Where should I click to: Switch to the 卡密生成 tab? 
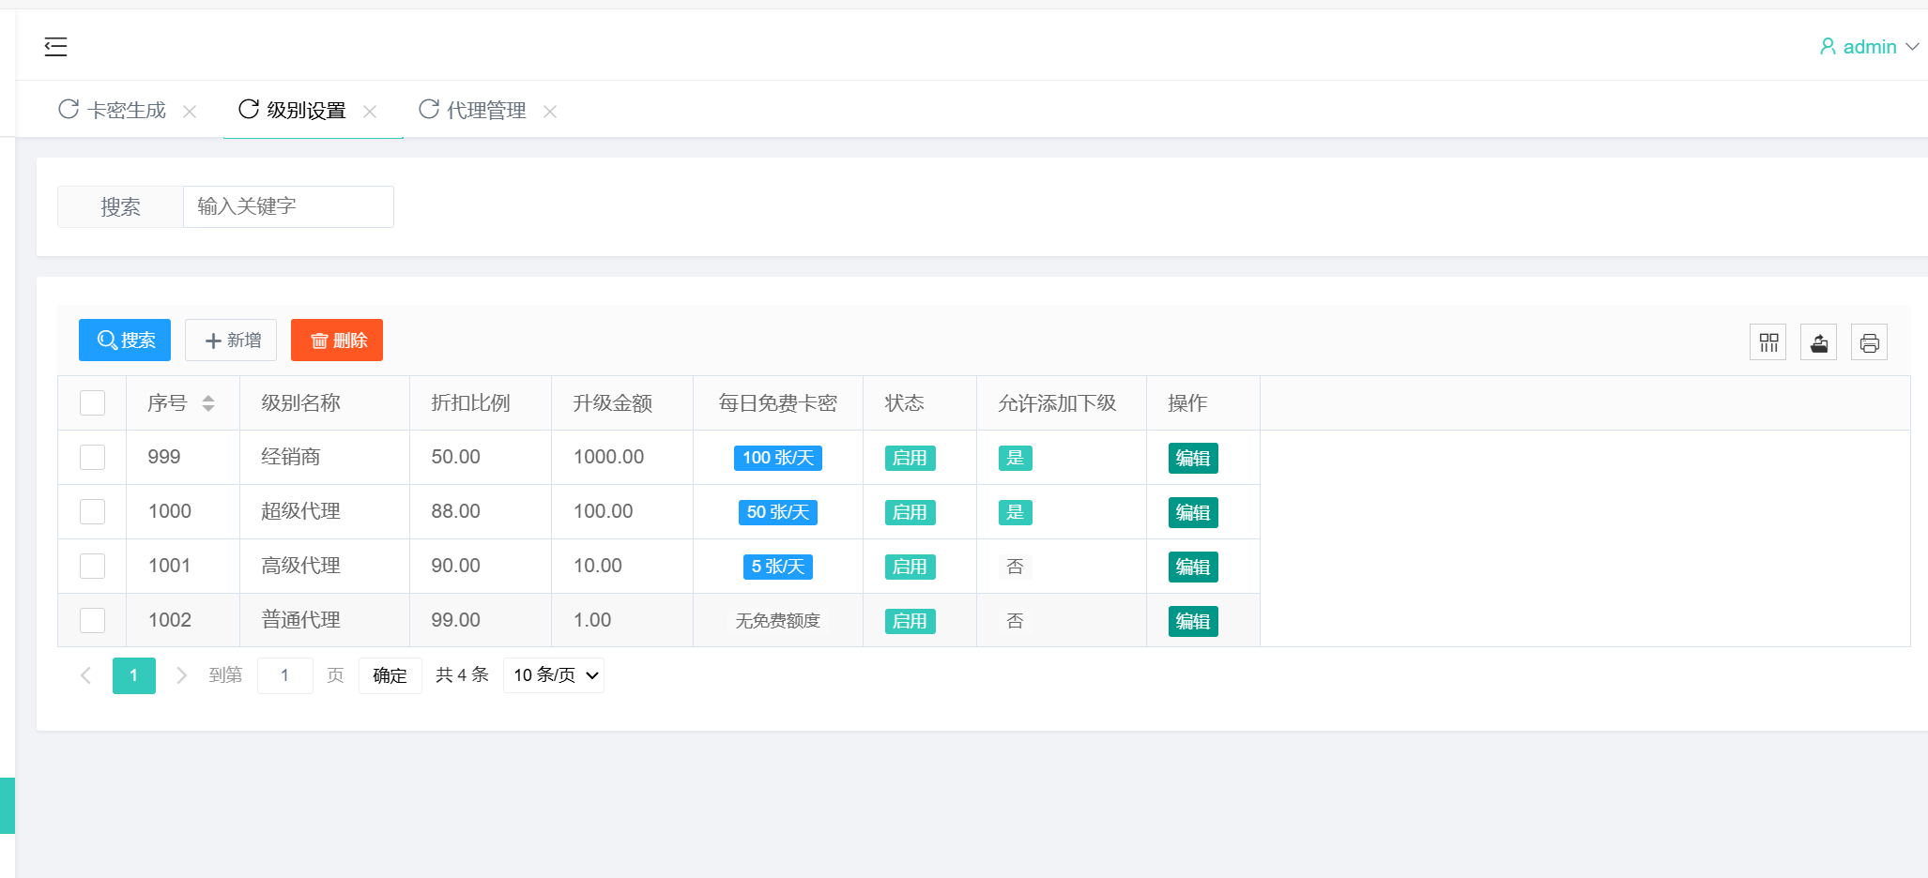click(x=127, y=111)
